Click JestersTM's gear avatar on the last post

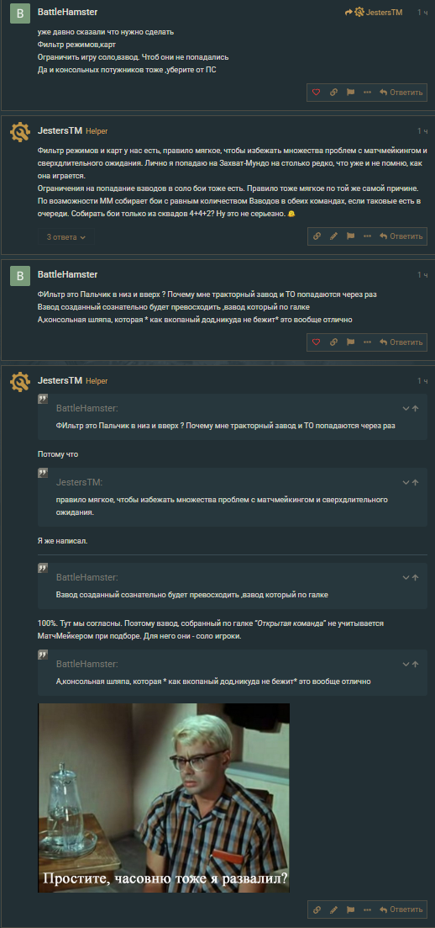pyautogui.click(x=20, y=382)
